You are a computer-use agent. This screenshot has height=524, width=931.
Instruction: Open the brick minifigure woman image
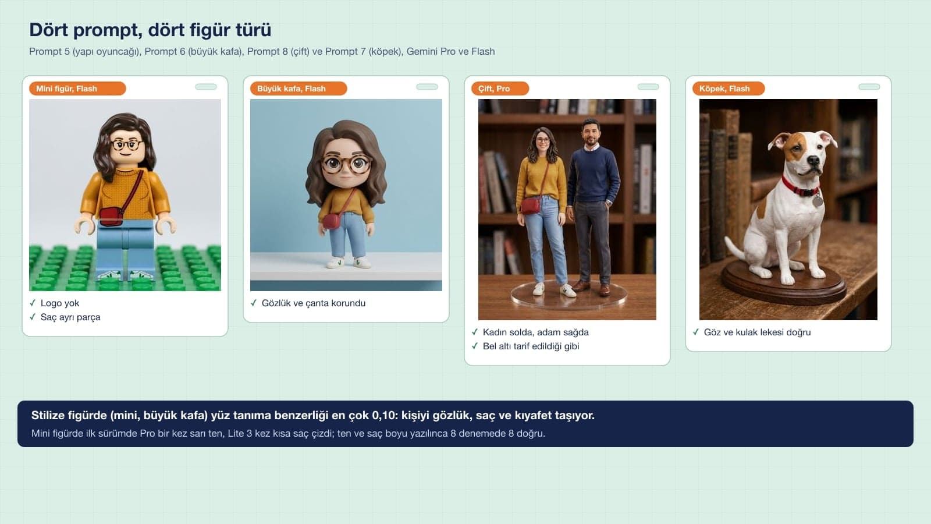[x=125, y=195]
